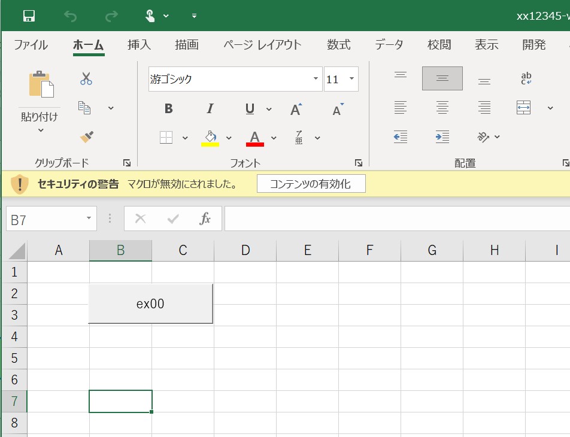This screenshot has width=570, height=437.
Task: Click the Increase Font Size icon
Action: [x=296, y=109]
